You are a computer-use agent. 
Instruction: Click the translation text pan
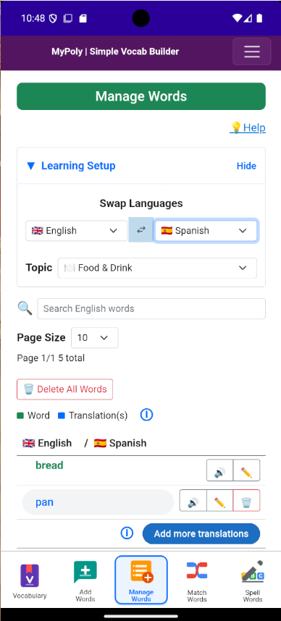[44, 502]
